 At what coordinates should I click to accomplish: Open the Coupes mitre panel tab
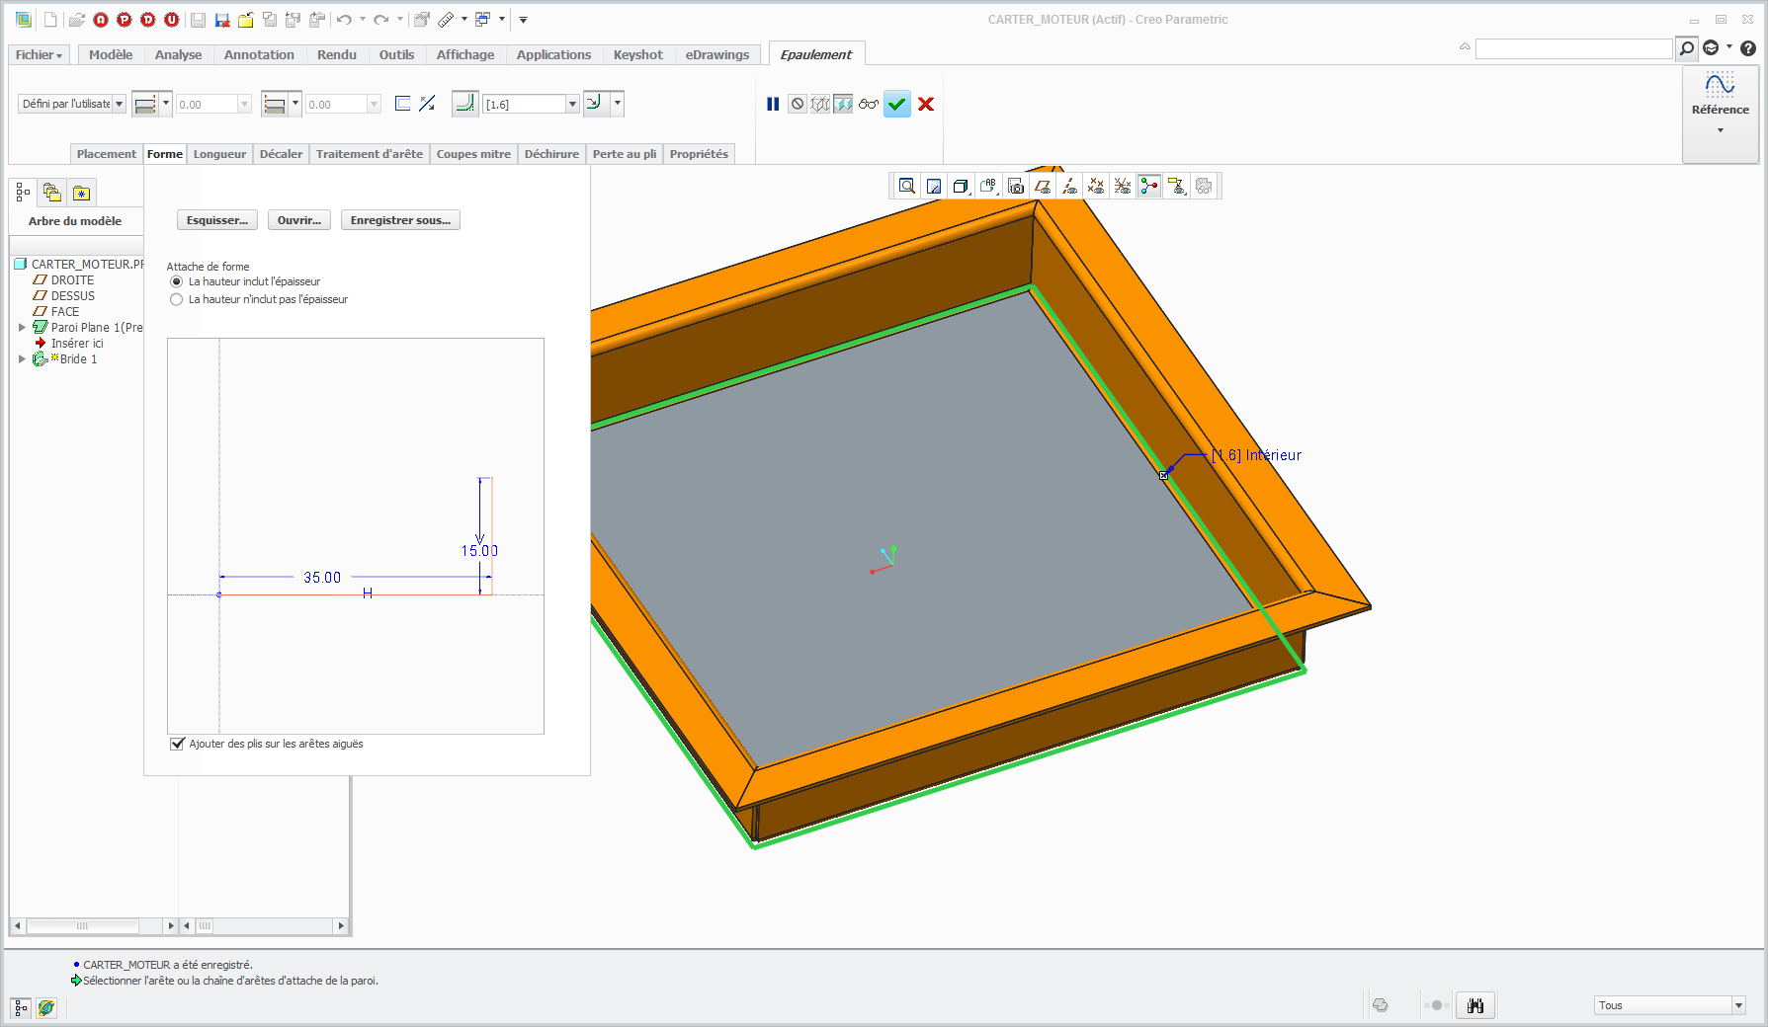click(x=473, y=154)
